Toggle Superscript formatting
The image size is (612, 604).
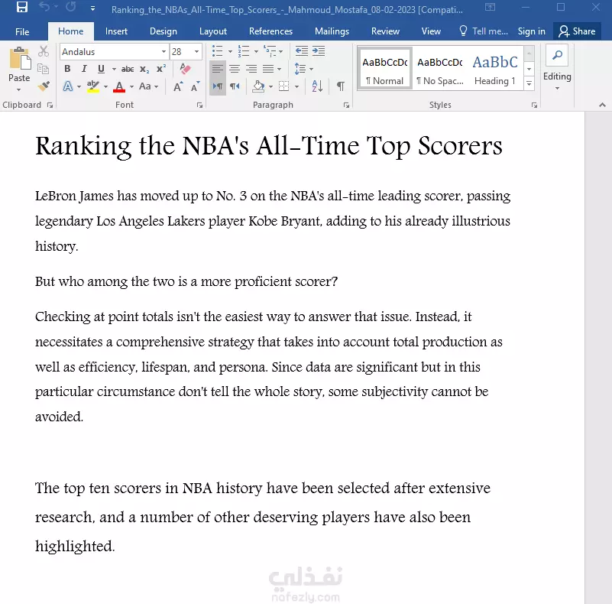pyautogui.click(x=161, y=69)
